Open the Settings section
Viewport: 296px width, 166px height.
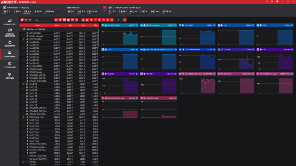pyautogui.click(x=10, y=76)
